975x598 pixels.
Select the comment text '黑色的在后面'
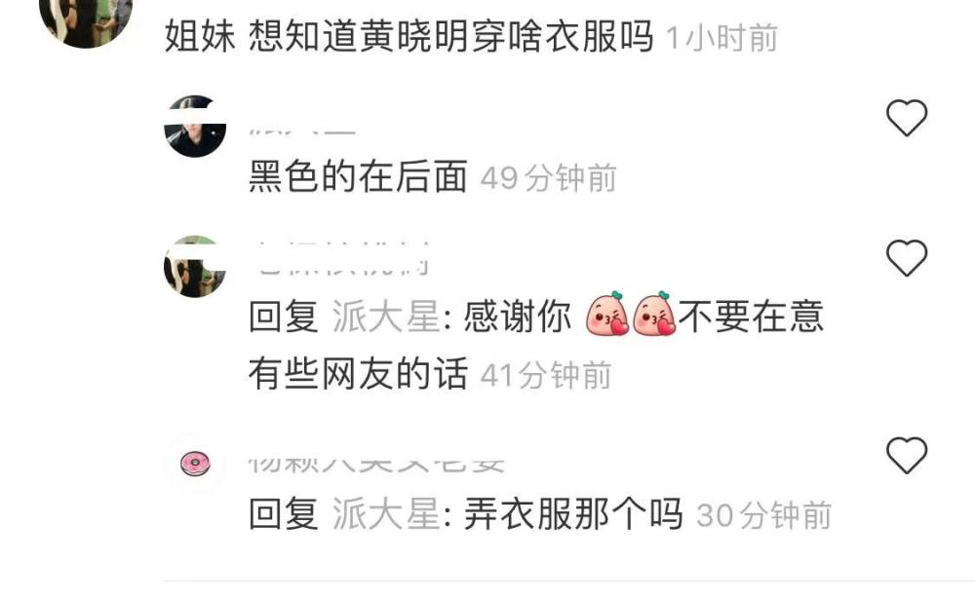coord(358,177)
